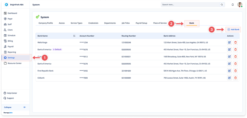Select the Support sidebar link
Image resolution: width=247 pixels, height=118 pixels.
(11, 98)
